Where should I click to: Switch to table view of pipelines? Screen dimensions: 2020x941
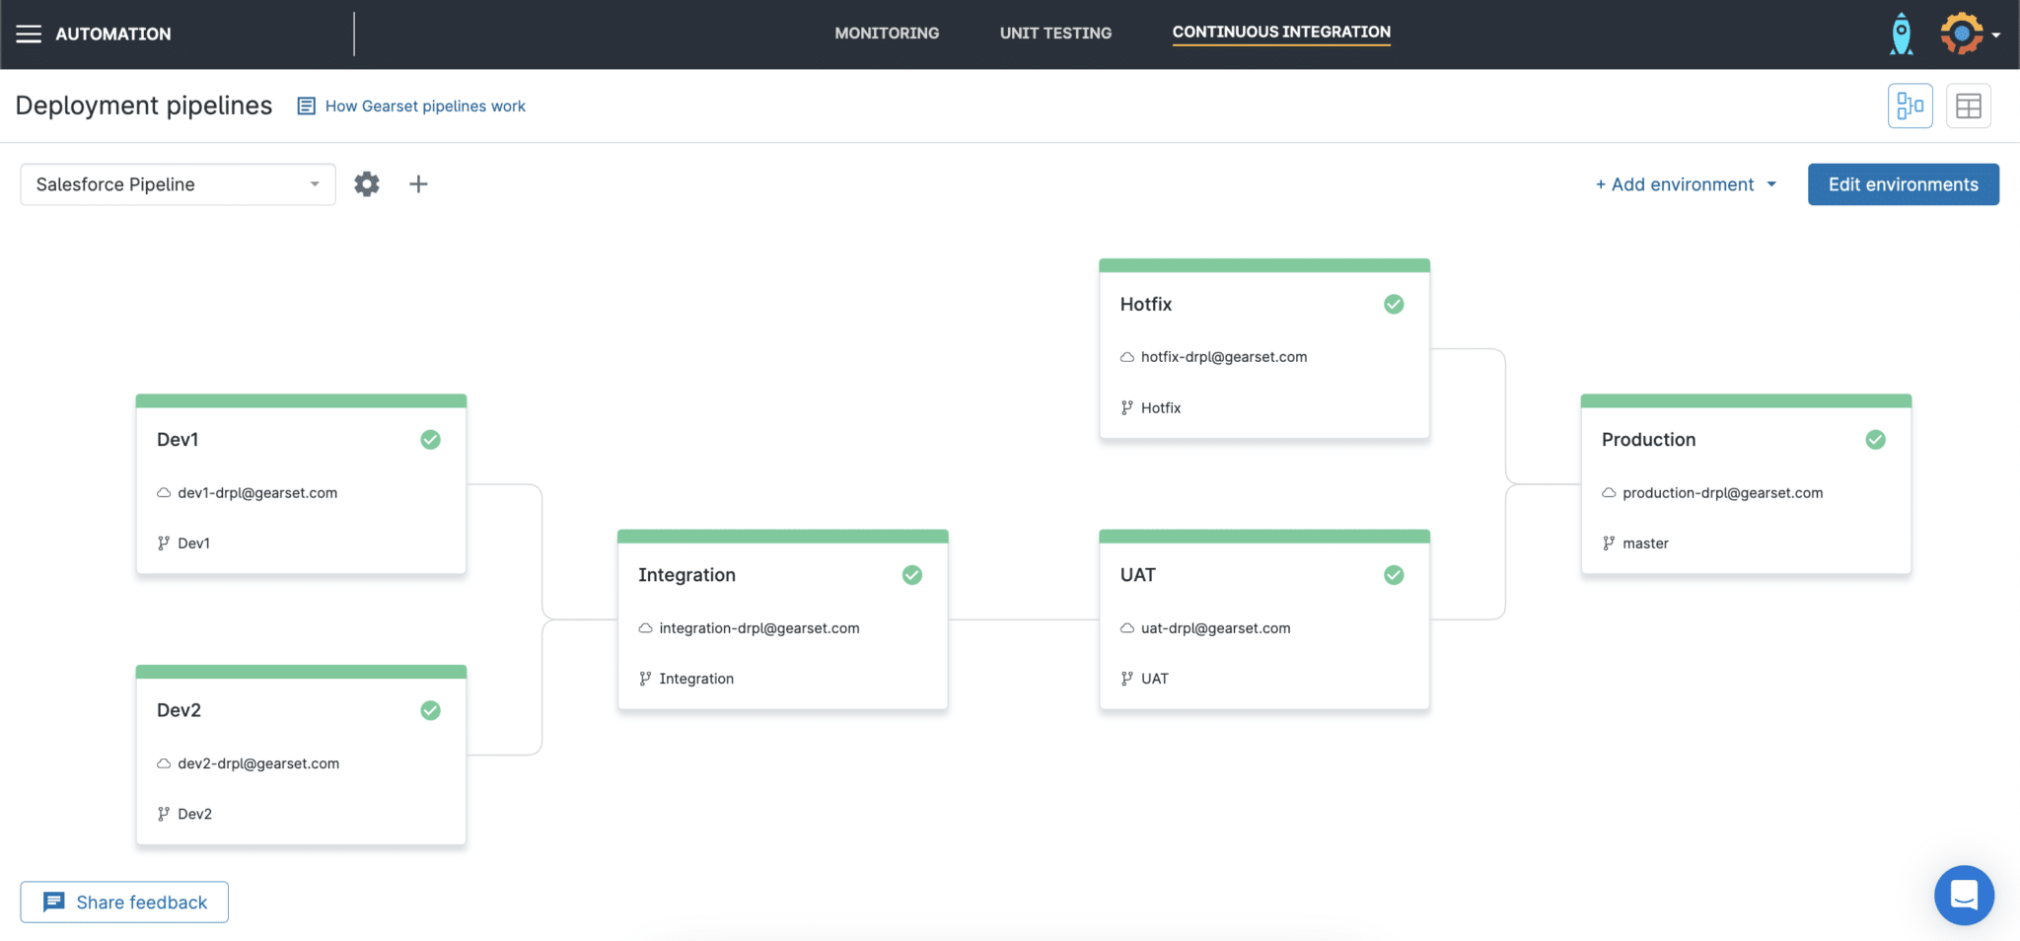pyautogui.click(x=1968, y=106)
